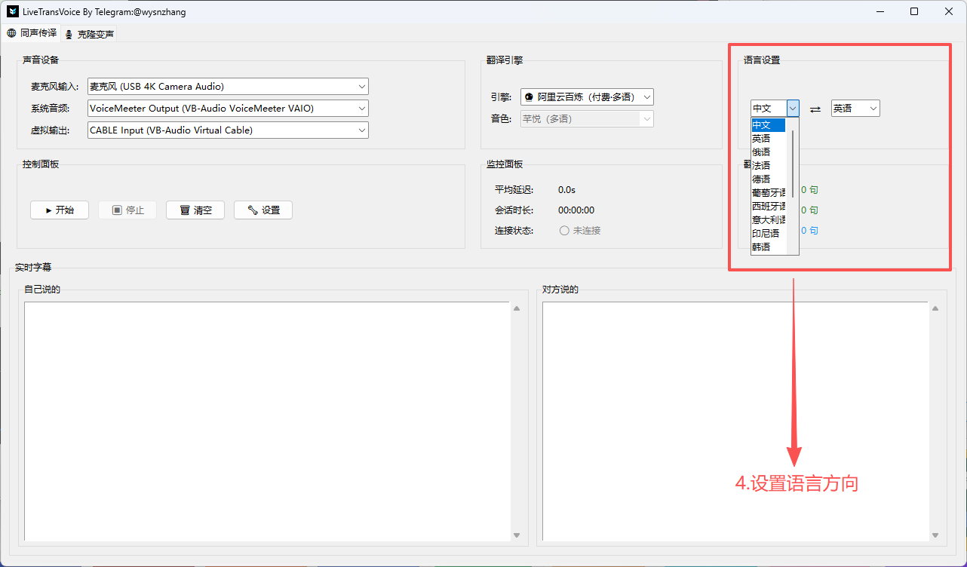Open target language 英语 dropdown

tap(855, 109)
